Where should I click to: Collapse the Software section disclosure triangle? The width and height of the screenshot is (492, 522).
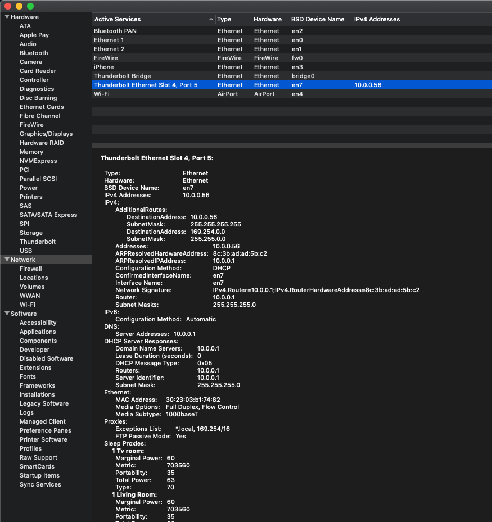(7, 314)
